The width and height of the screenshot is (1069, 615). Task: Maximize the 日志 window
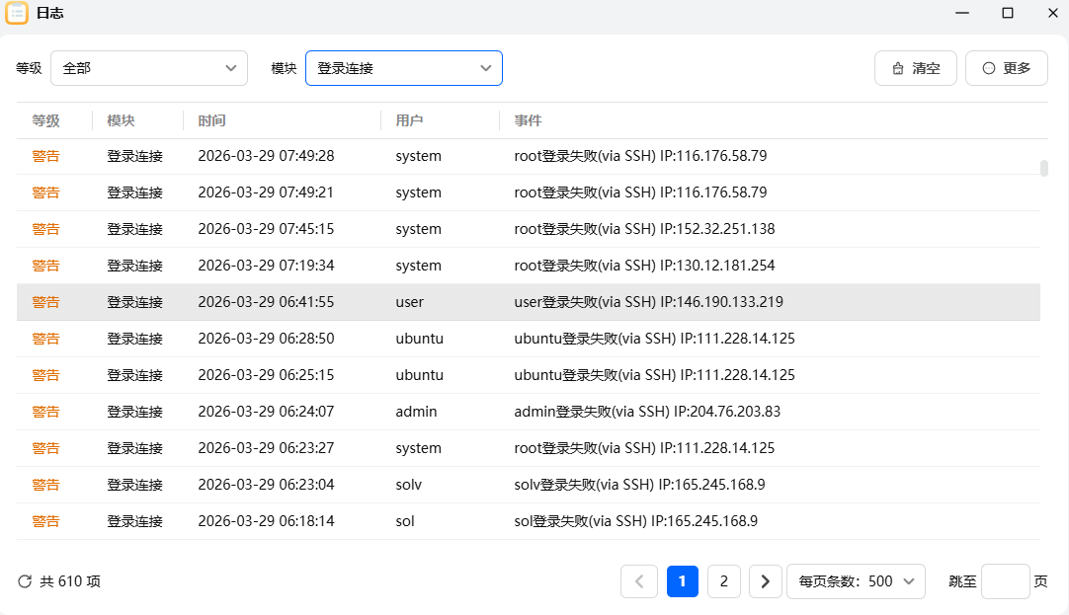click(x=1008, y=13)
